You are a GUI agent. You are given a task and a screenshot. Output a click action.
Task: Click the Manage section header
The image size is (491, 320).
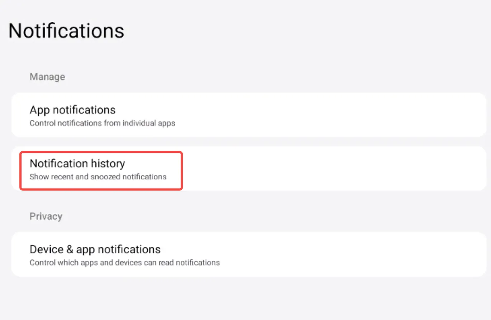(x=47, y=77)
